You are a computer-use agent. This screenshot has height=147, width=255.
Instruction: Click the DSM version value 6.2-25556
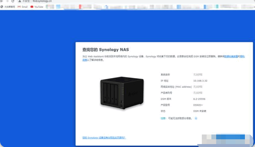click(199, 99)
